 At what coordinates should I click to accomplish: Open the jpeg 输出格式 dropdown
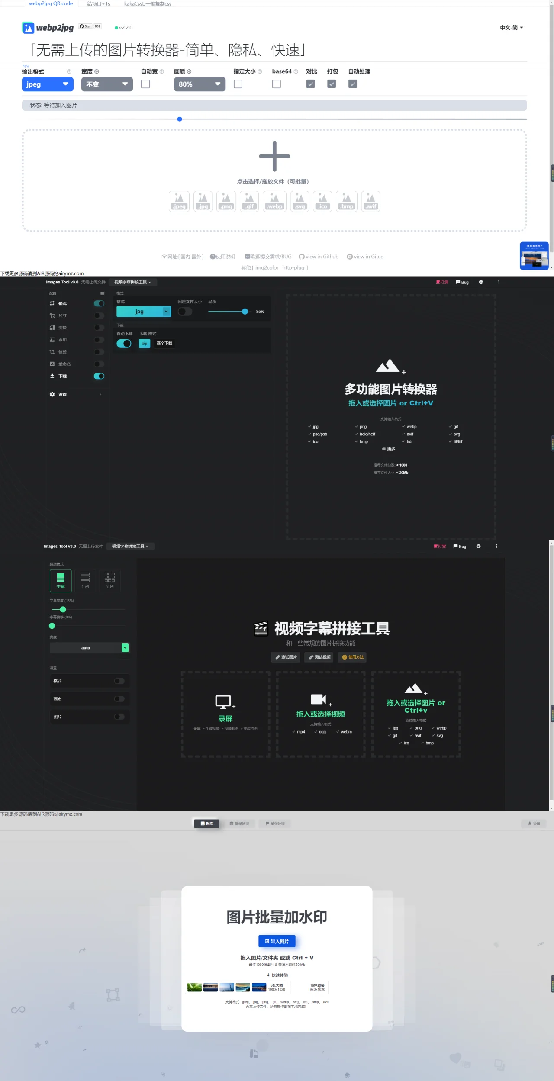pos(48,84)
